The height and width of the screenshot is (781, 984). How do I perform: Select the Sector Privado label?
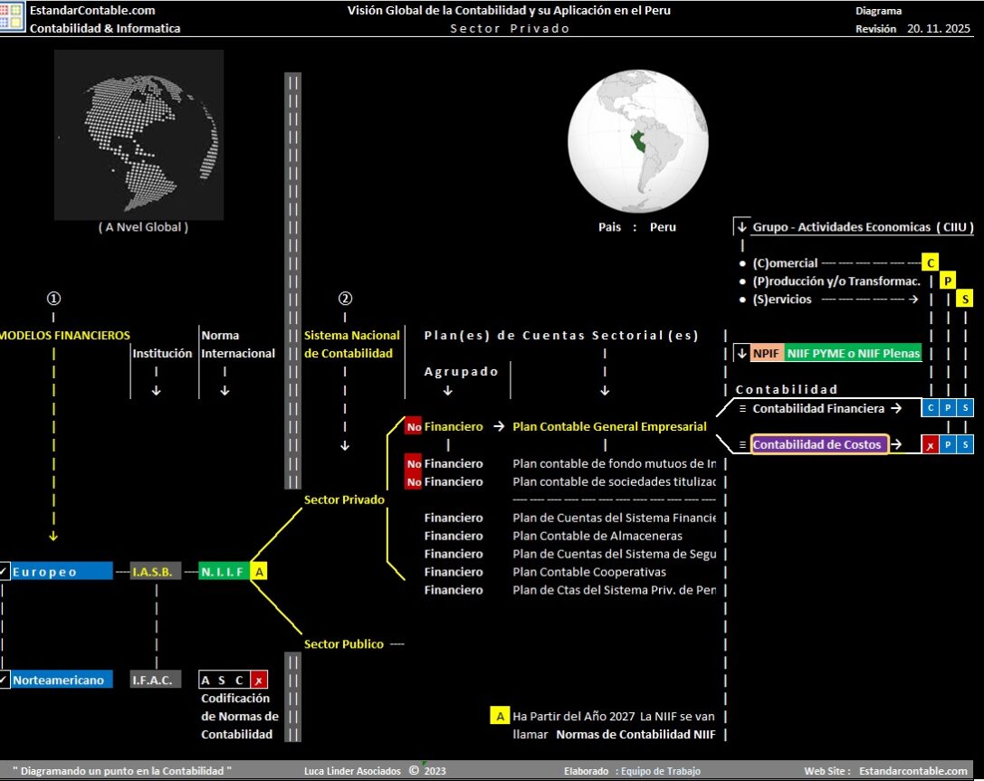(344, 500)
